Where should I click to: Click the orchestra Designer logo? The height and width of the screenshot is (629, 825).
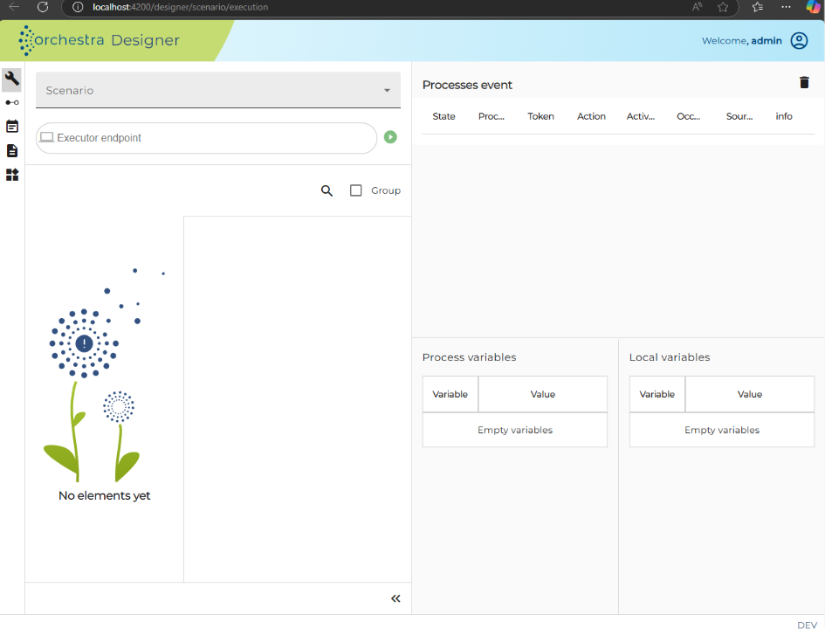(99, 40)
